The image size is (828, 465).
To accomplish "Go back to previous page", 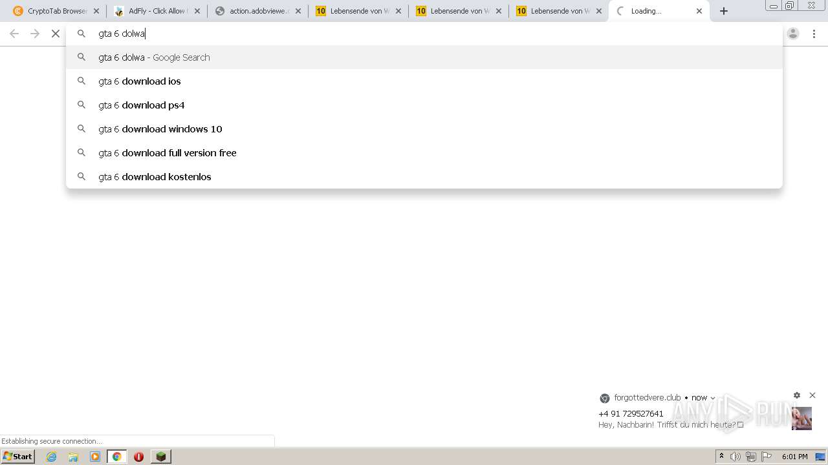I will [x=14, y=34].
